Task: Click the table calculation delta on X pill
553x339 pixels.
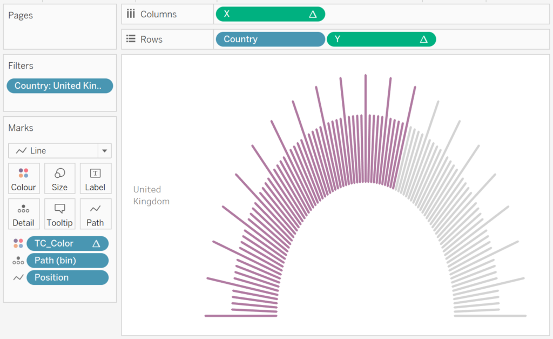Action: [x=313, y=14]
